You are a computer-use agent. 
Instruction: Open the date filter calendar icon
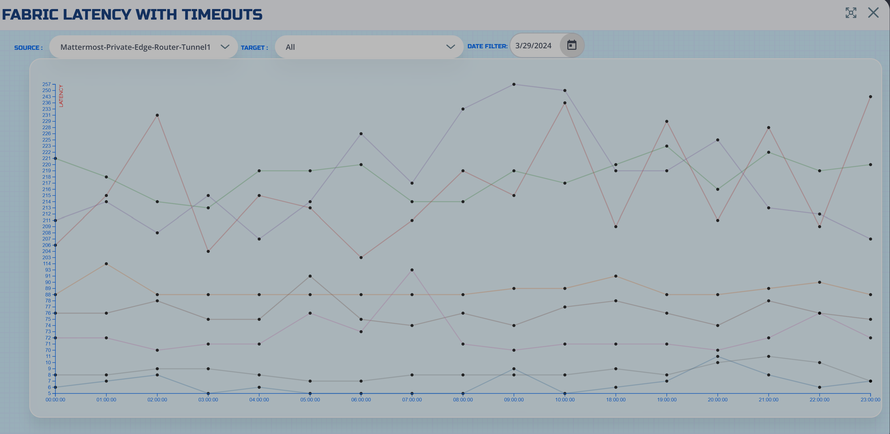coord(572,45)
